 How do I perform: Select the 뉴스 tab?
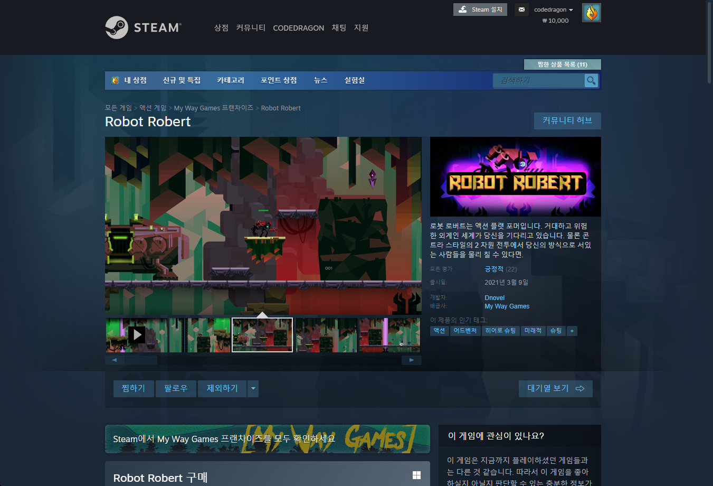[x=320, y=80]
